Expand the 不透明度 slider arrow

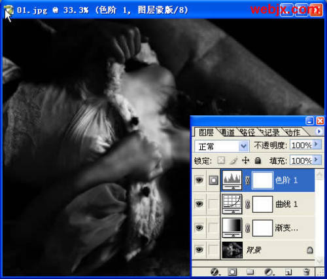(317, 145)
